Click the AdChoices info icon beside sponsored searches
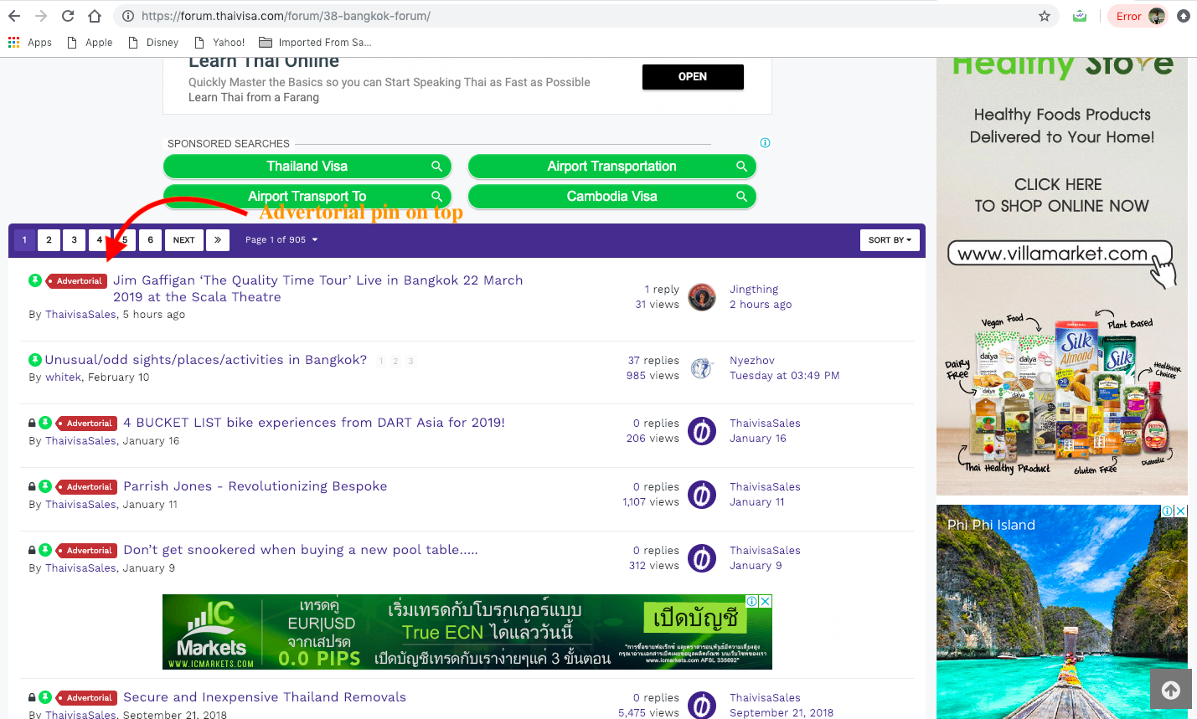The width and height of the screenshot is (1197, 719). 765,143
